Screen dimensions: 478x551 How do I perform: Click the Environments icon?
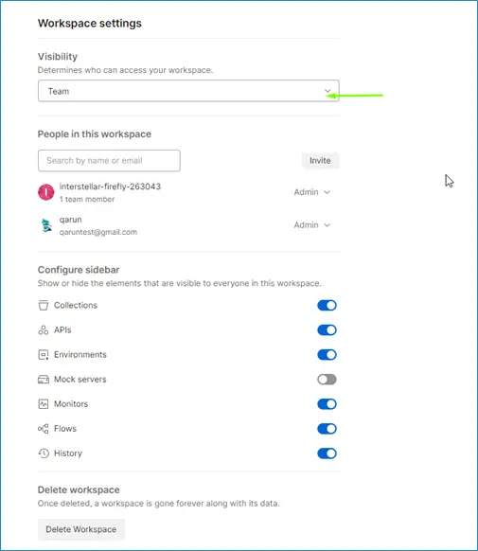44,355
